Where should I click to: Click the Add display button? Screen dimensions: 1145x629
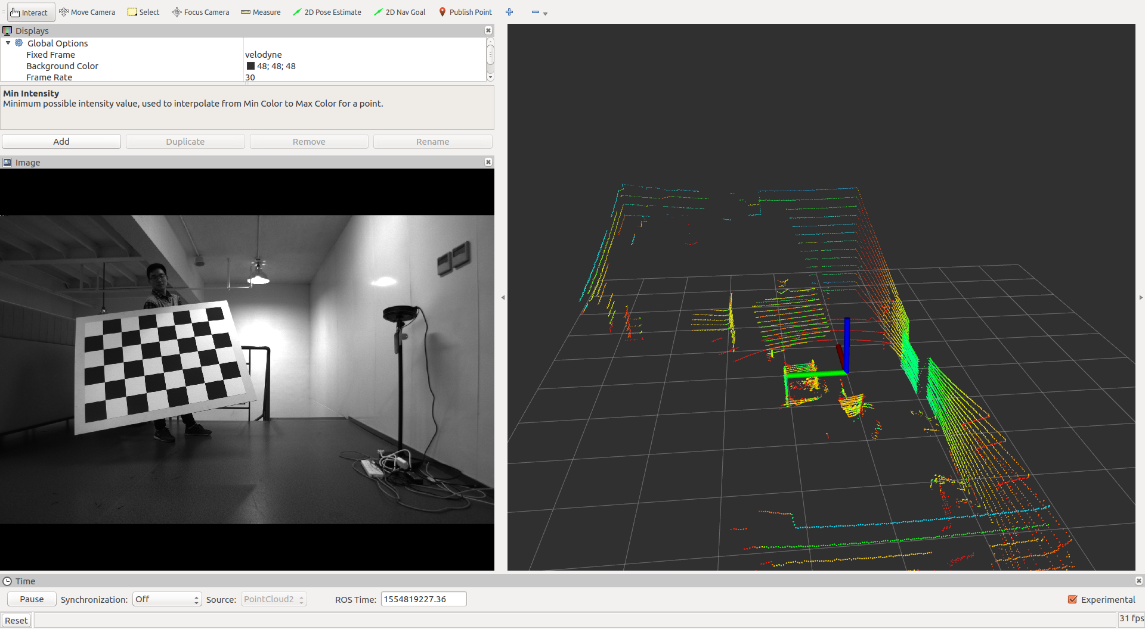[x=61, y=141]
